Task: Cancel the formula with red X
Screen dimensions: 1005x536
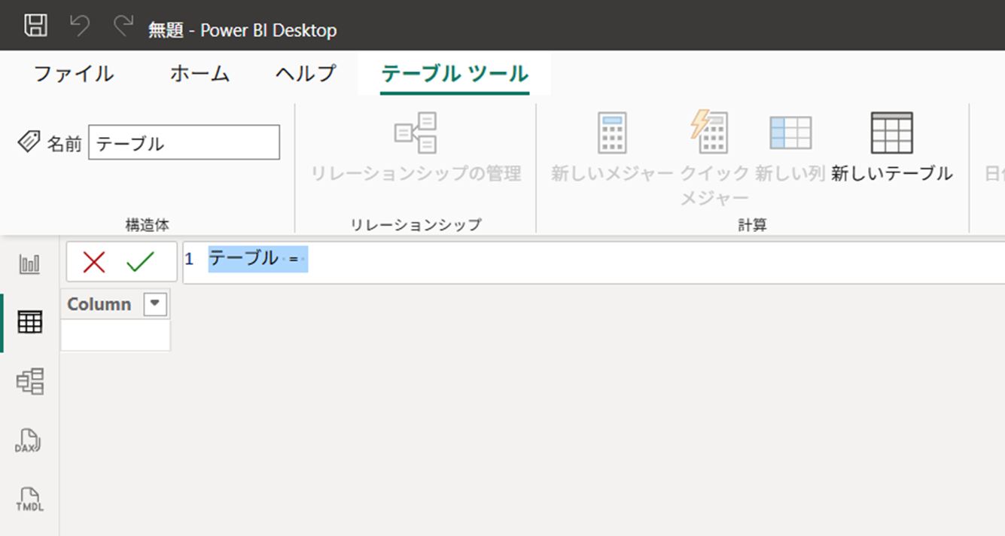Action: 94,262
